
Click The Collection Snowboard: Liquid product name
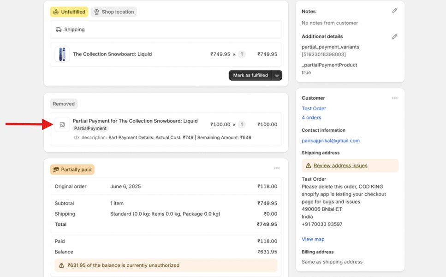pos(112,54)
